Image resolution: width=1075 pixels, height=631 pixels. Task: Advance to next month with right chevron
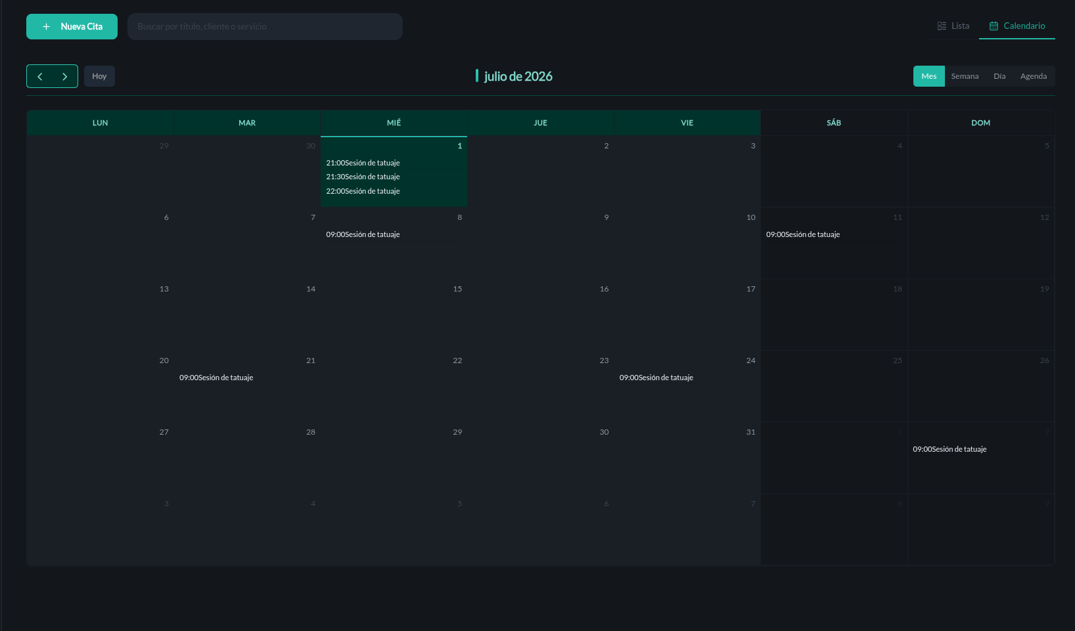click(64, 76)
